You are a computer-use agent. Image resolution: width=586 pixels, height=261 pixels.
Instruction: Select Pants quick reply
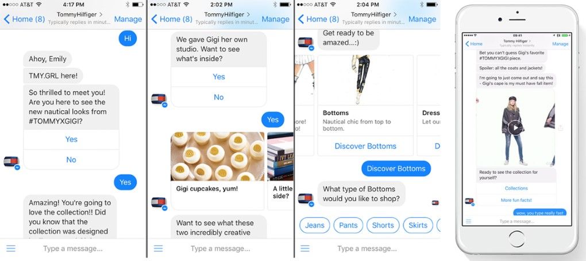click(x=348, y=225)
